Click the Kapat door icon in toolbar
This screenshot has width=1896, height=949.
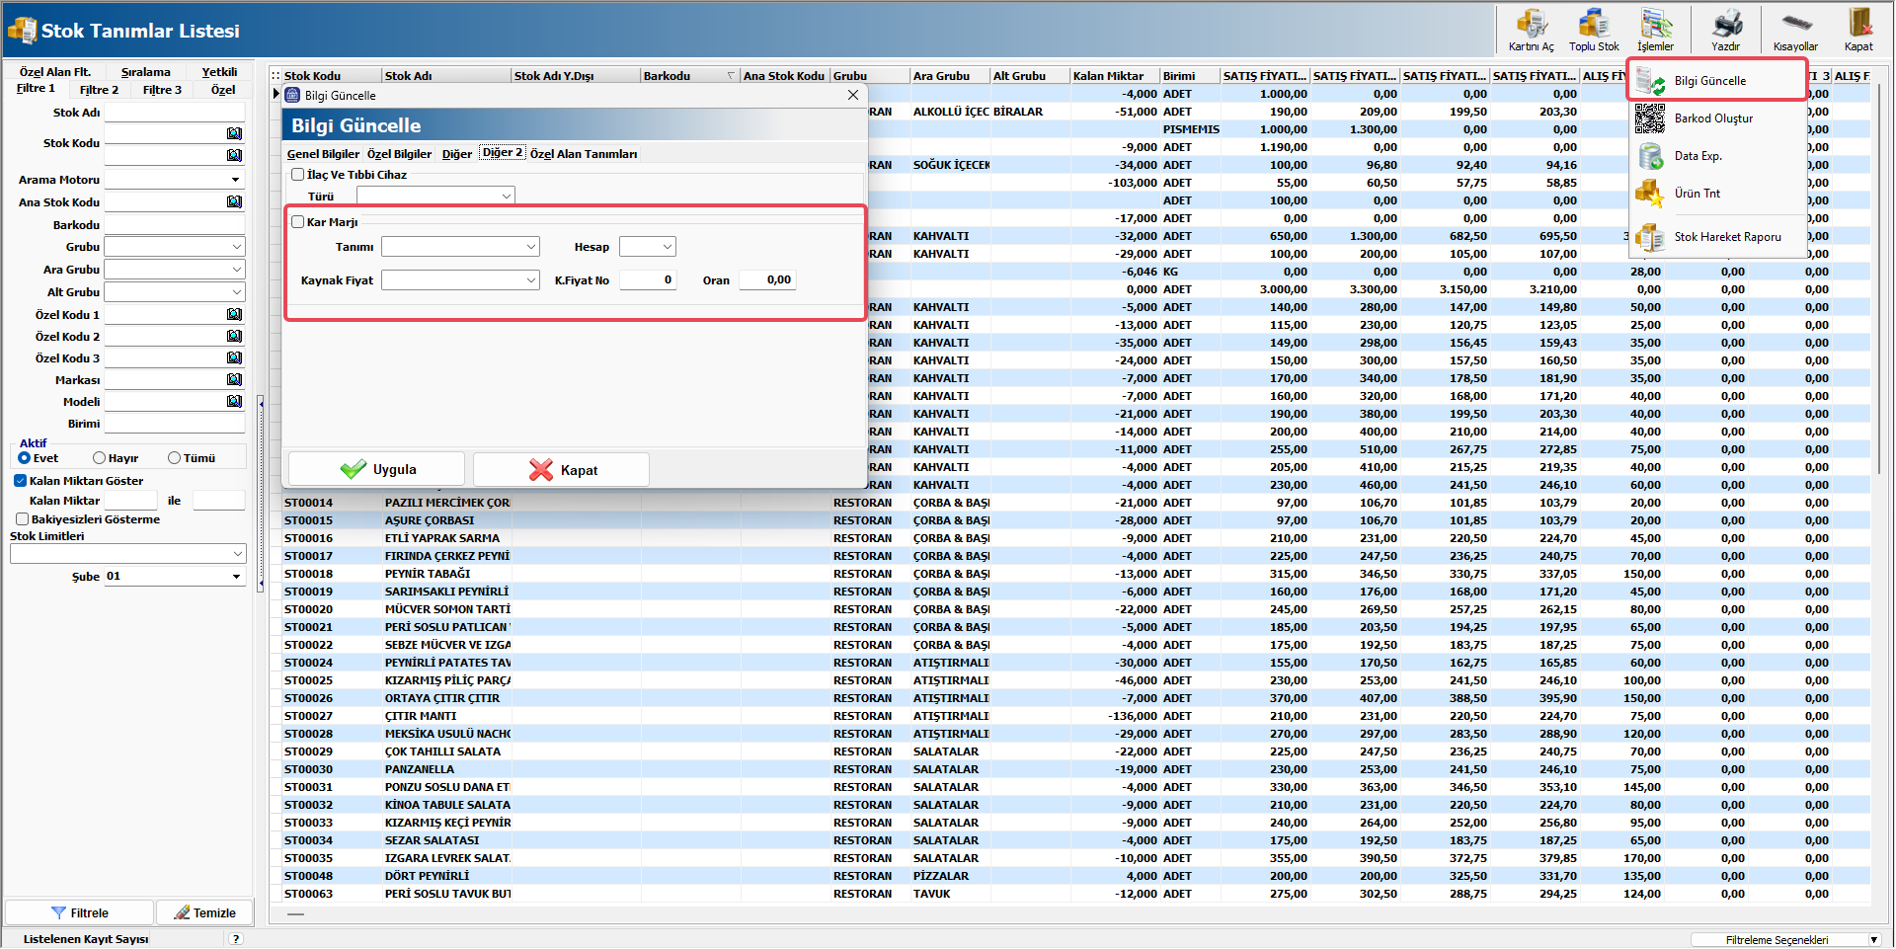tap(1858, 30)
